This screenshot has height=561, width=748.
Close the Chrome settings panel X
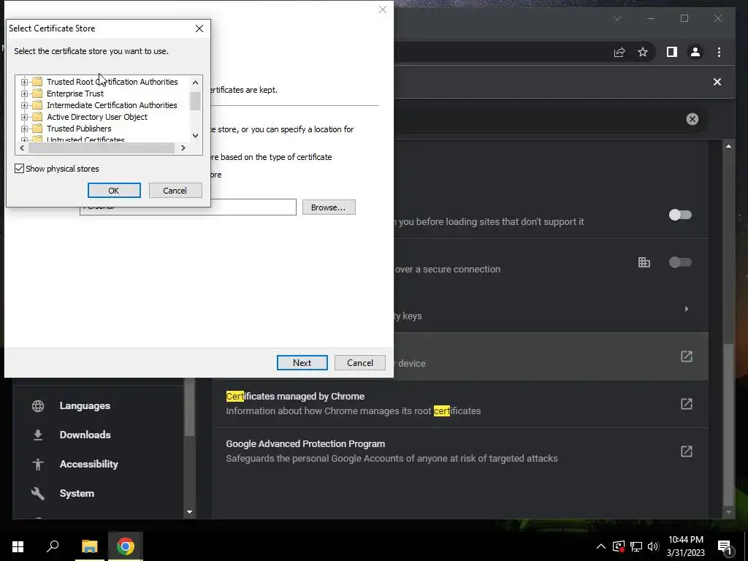coord(717,82)
